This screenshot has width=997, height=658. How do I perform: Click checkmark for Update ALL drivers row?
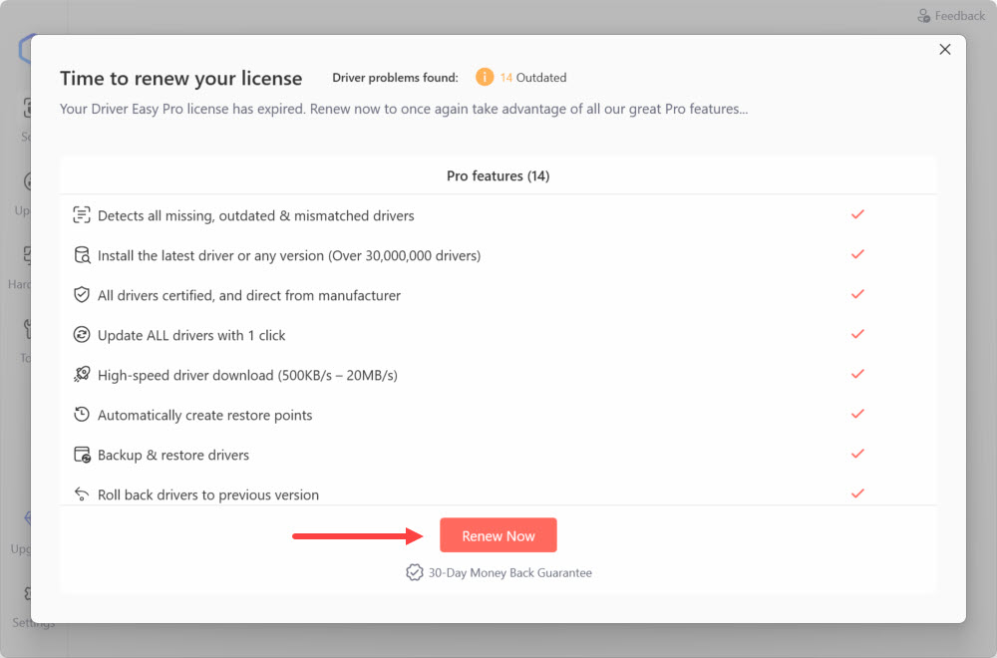(856, 334)
